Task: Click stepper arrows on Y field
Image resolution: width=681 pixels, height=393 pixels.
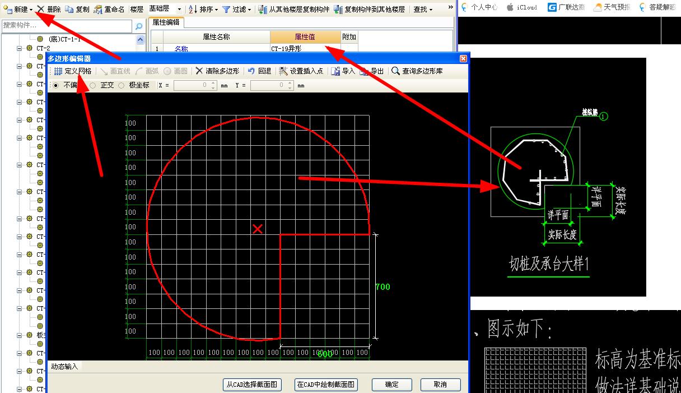Action: (x=290, y=85)
